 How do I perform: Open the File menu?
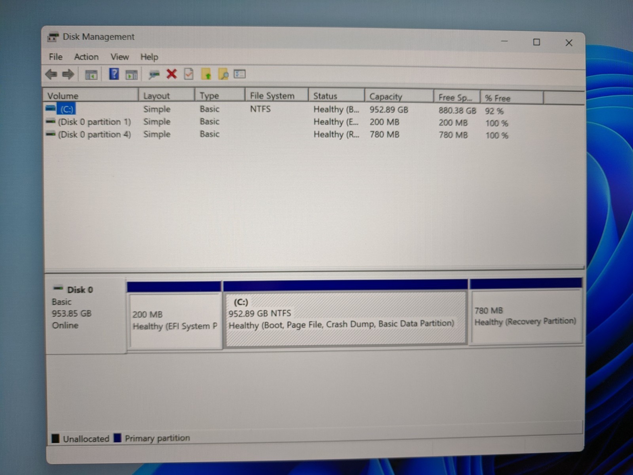click(56, 57)
